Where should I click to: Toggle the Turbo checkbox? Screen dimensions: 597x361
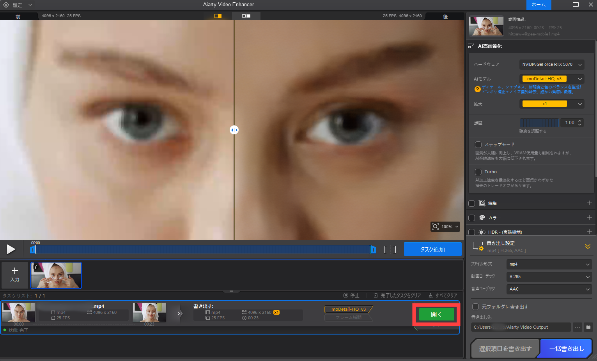(x=478, y=172)
